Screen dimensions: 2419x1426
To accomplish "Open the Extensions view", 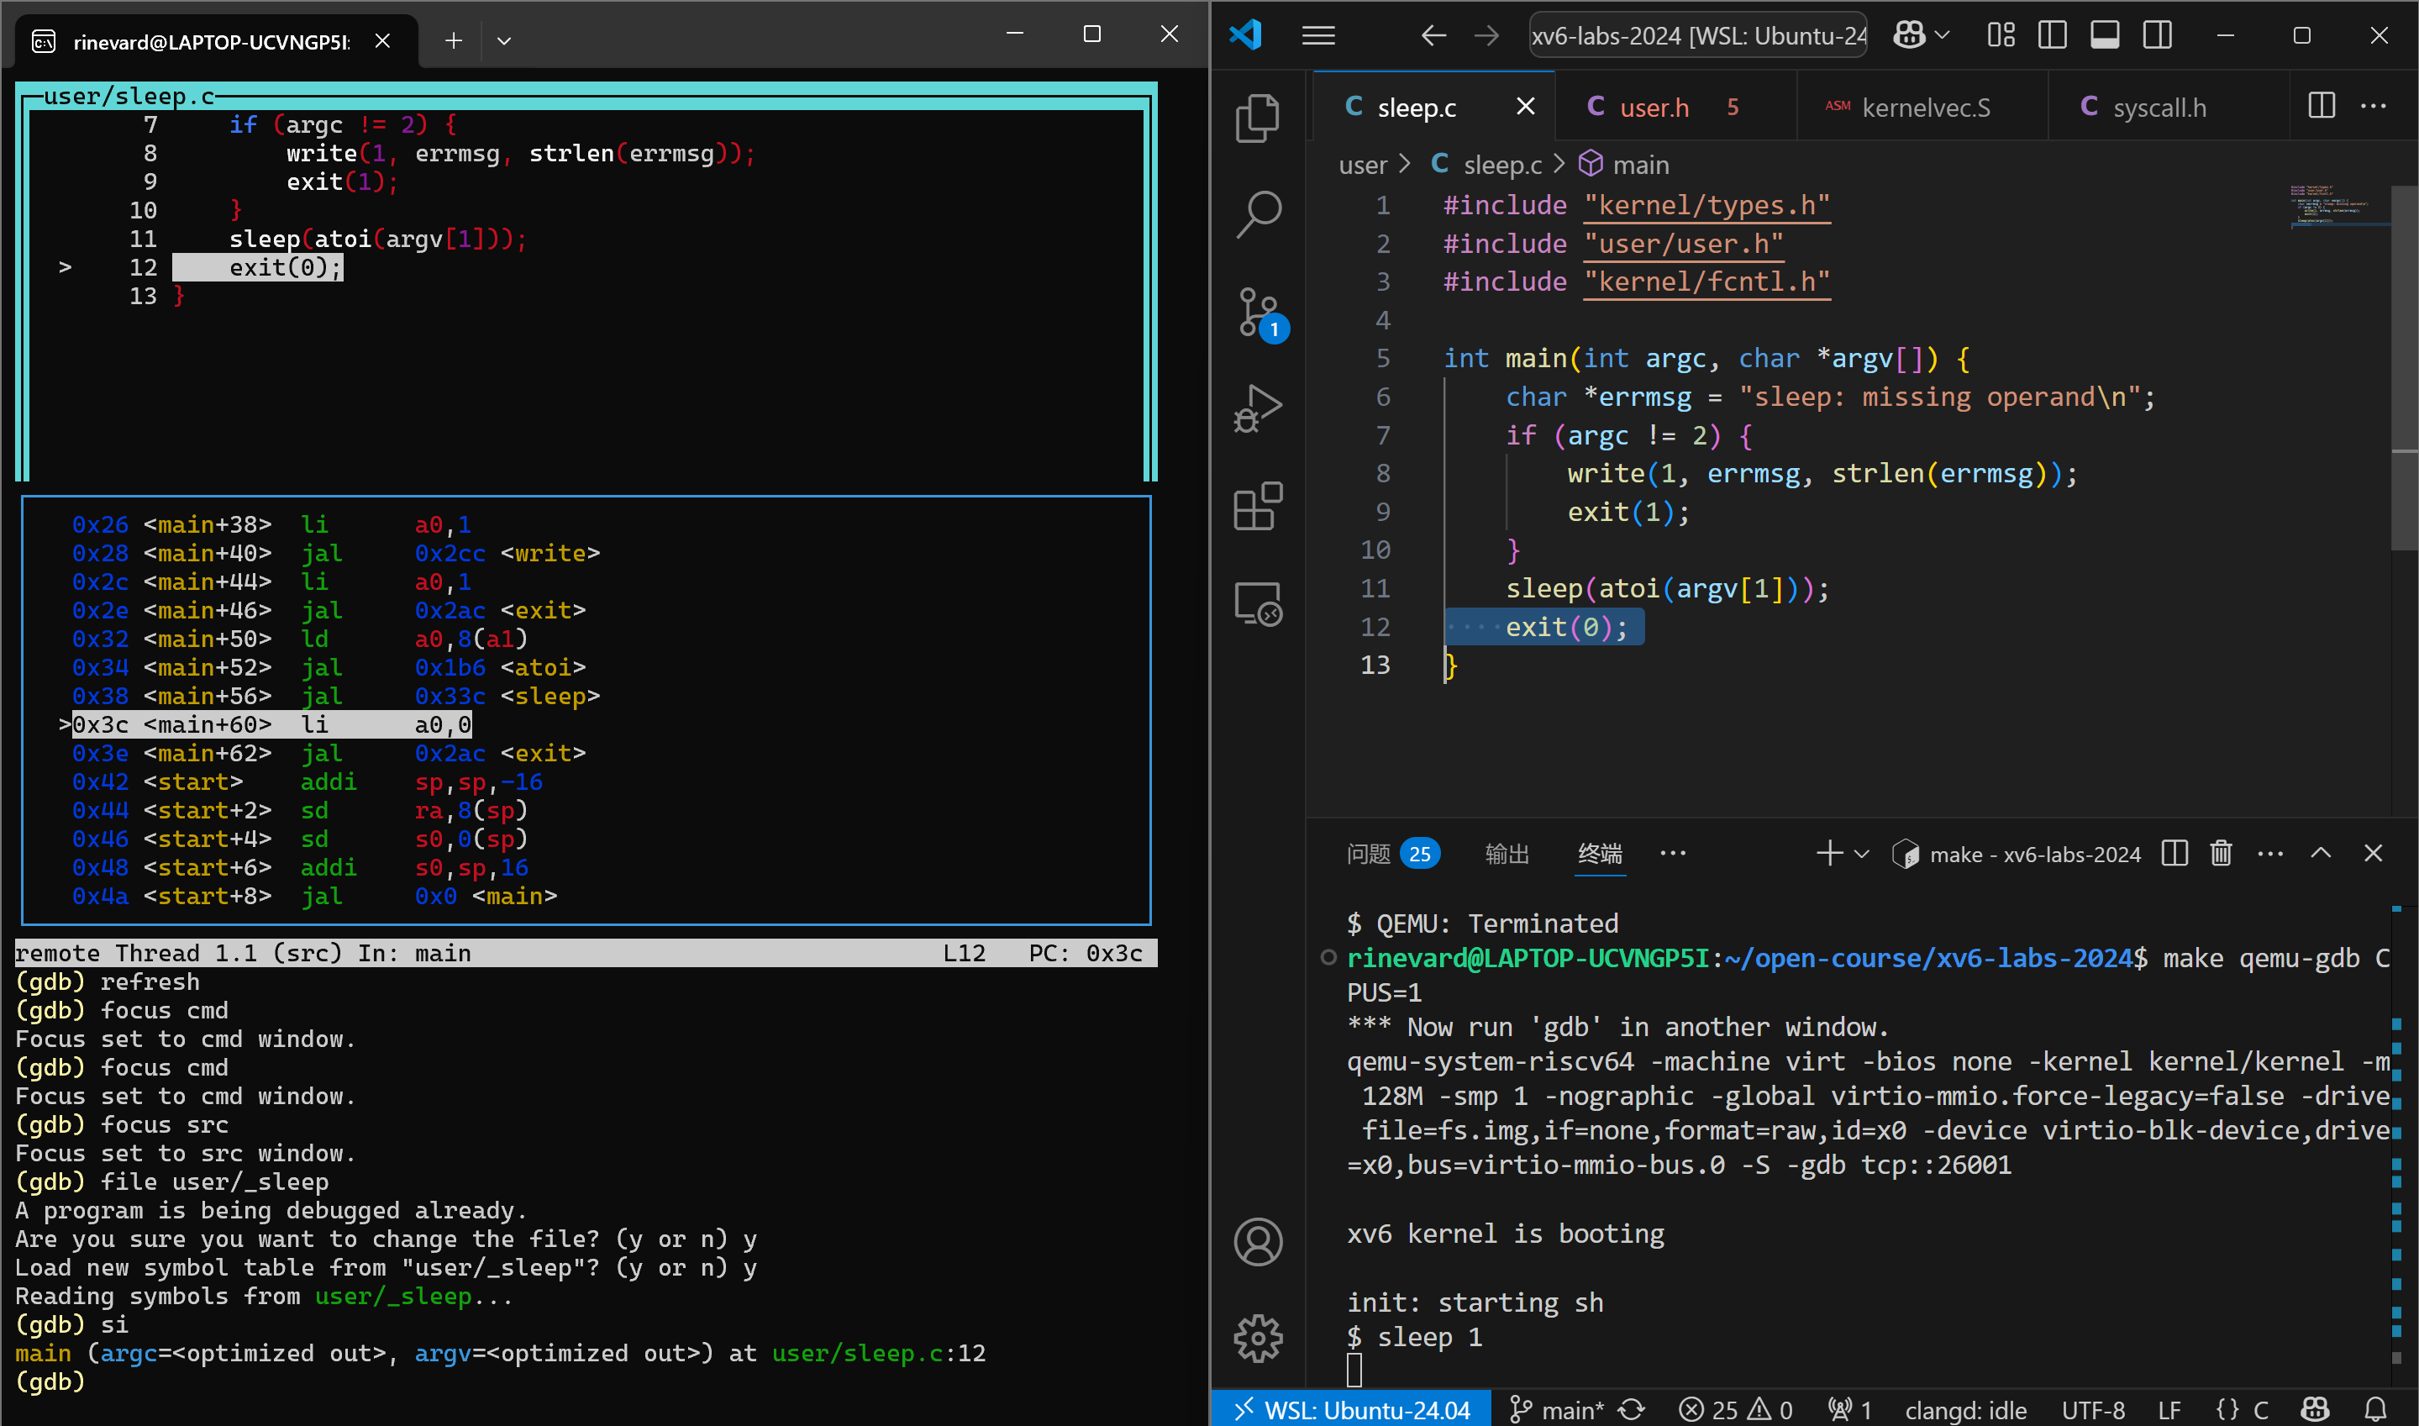I will click(1257, 507).
